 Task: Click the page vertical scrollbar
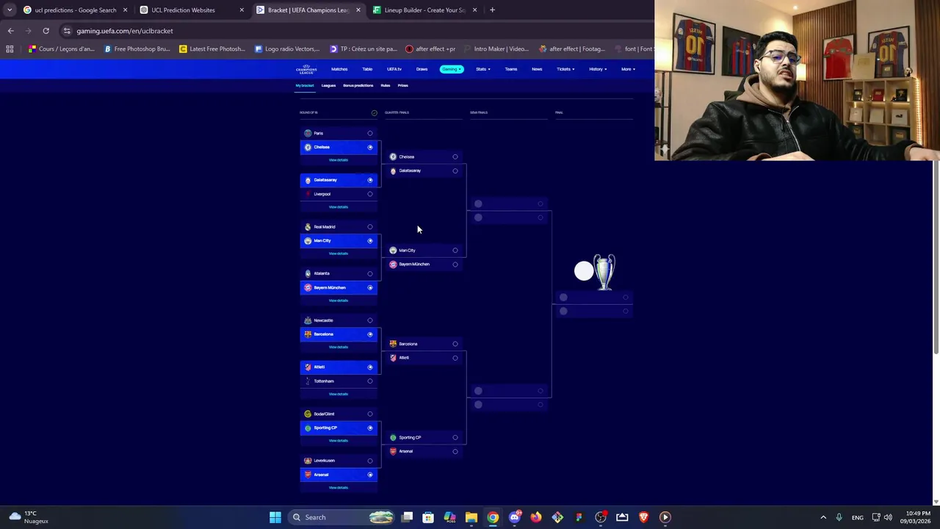pyautogui.click(x=936, y=257)
